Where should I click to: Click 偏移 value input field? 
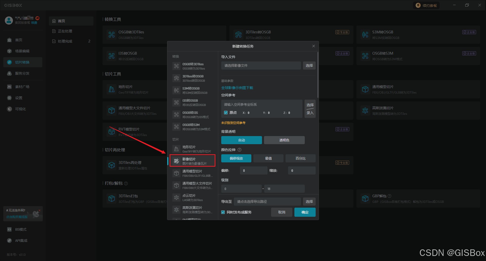(254, 170)
